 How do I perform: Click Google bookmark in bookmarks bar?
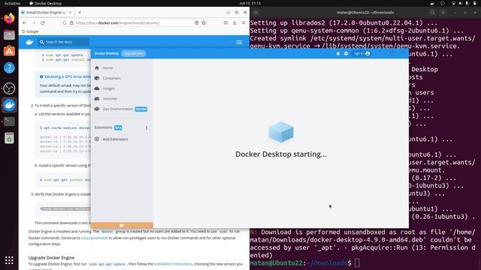coord(30,31)
